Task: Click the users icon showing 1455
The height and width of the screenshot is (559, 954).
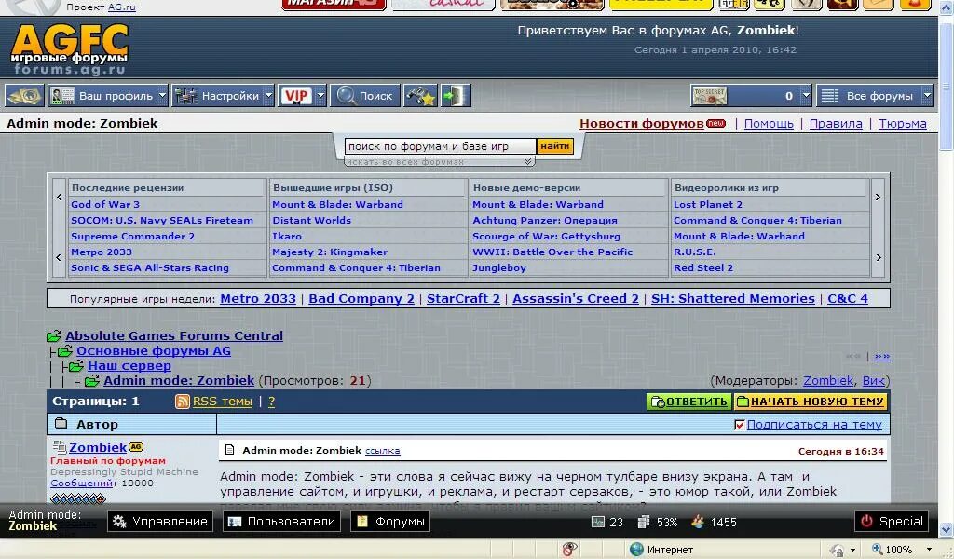Action: (x=697, y=522)
